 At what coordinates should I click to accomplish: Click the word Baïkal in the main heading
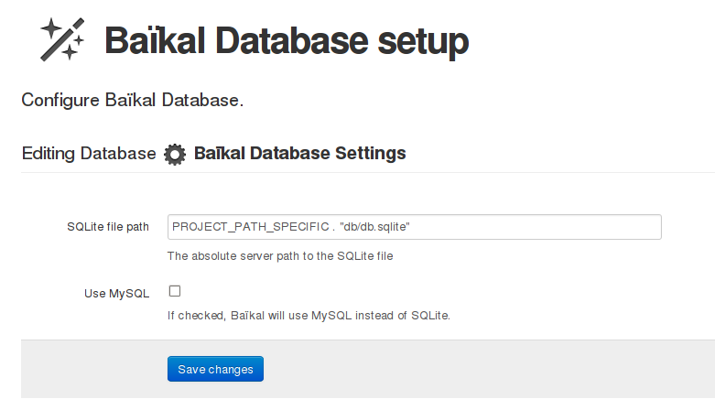155,41
